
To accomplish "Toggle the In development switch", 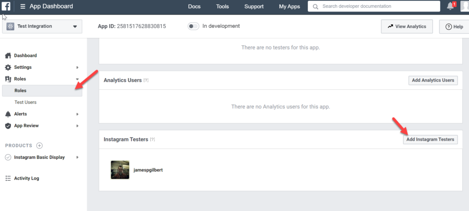I will tap(193, 26).
